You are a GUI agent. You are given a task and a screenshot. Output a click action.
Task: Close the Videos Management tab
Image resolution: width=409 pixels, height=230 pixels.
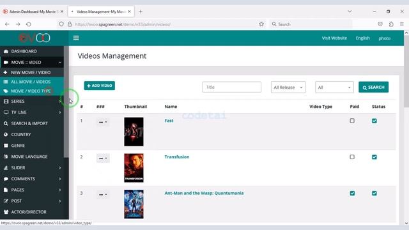[129, 11]
